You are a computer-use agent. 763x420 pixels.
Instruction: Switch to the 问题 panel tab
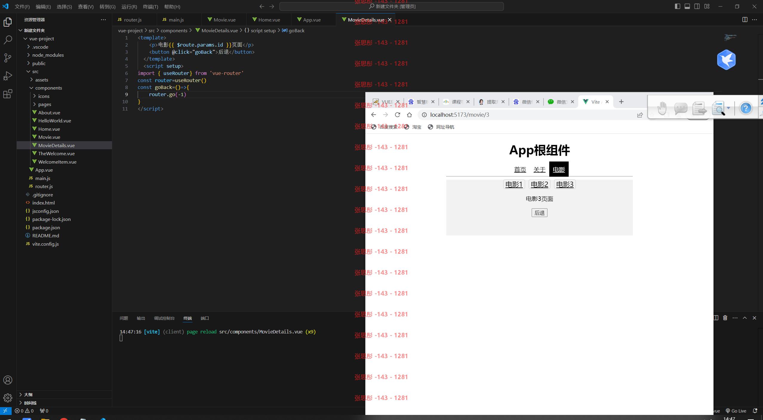point(124,318)
